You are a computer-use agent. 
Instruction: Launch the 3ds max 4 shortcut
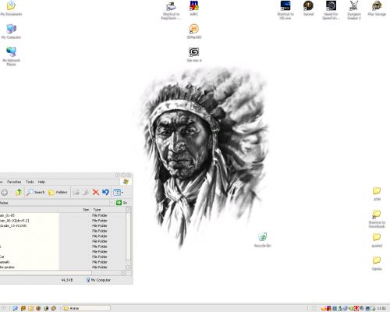click(194, 55)
